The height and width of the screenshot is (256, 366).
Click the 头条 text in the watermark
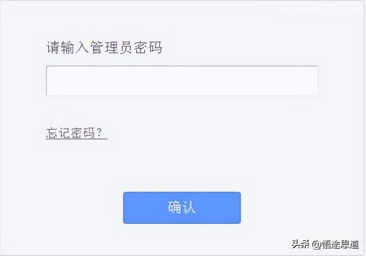coord(301,244)
